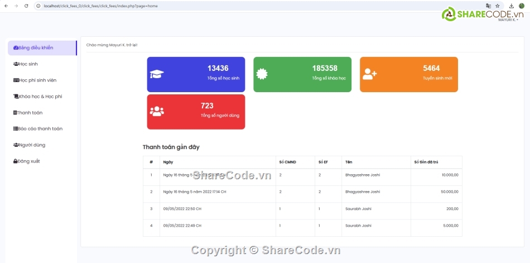The width and height of the screenshot is (530, 263).
Task: Bookmark this page using the star icon
Action: [x=498, y=6]
